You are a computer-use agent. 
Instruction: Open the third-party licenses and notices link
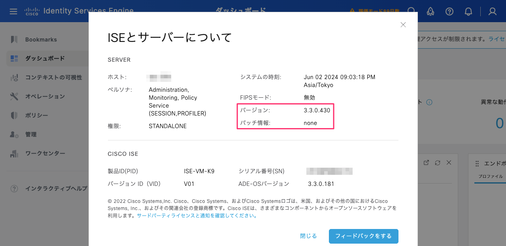pyautogui.click(x=197, y=216)
